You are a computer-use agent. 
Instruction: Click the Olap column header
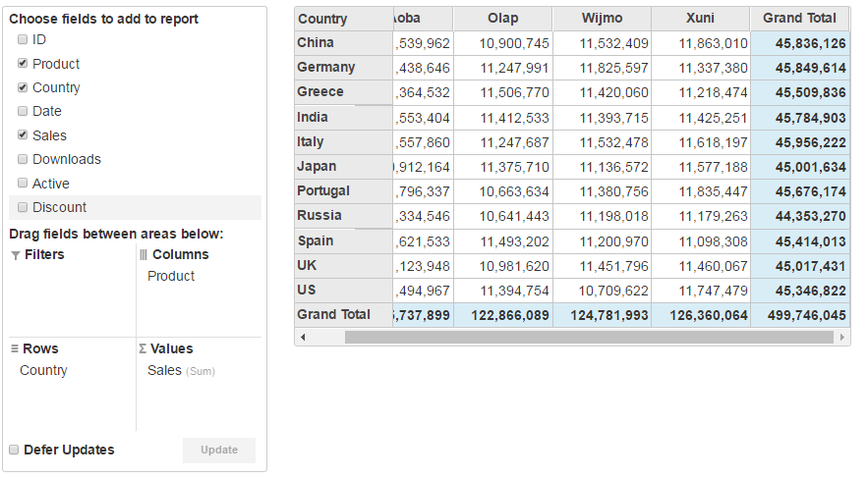tap(502, 19)
